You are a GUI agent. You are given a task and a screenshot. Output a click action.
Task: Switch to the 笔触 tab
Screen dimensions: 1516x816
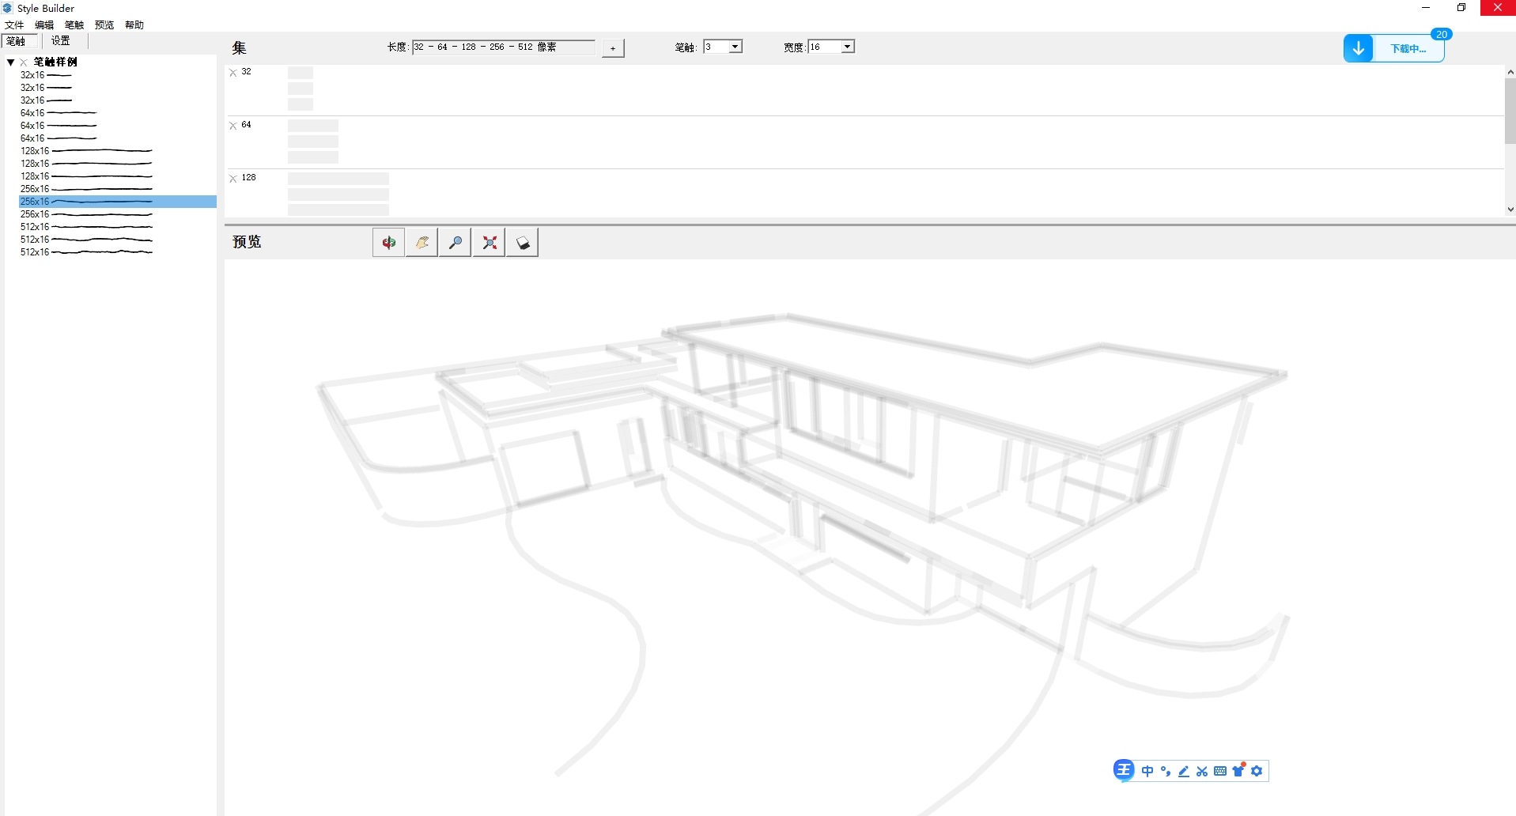(x=17, y=41)
